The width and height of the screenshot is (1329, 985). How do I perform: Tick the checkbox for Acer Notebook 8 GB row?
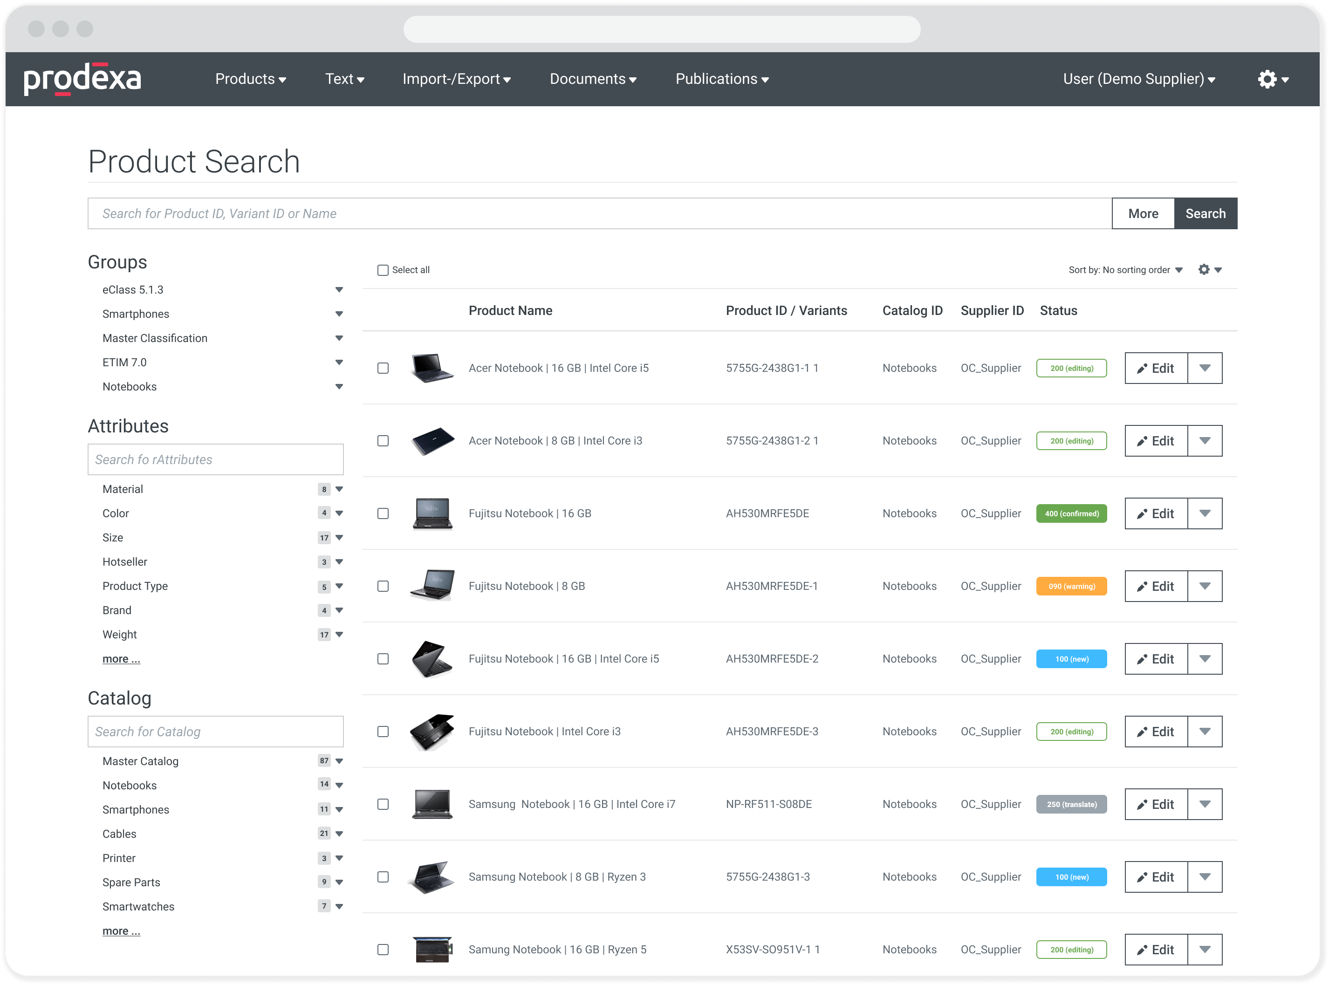coord(383,441)
